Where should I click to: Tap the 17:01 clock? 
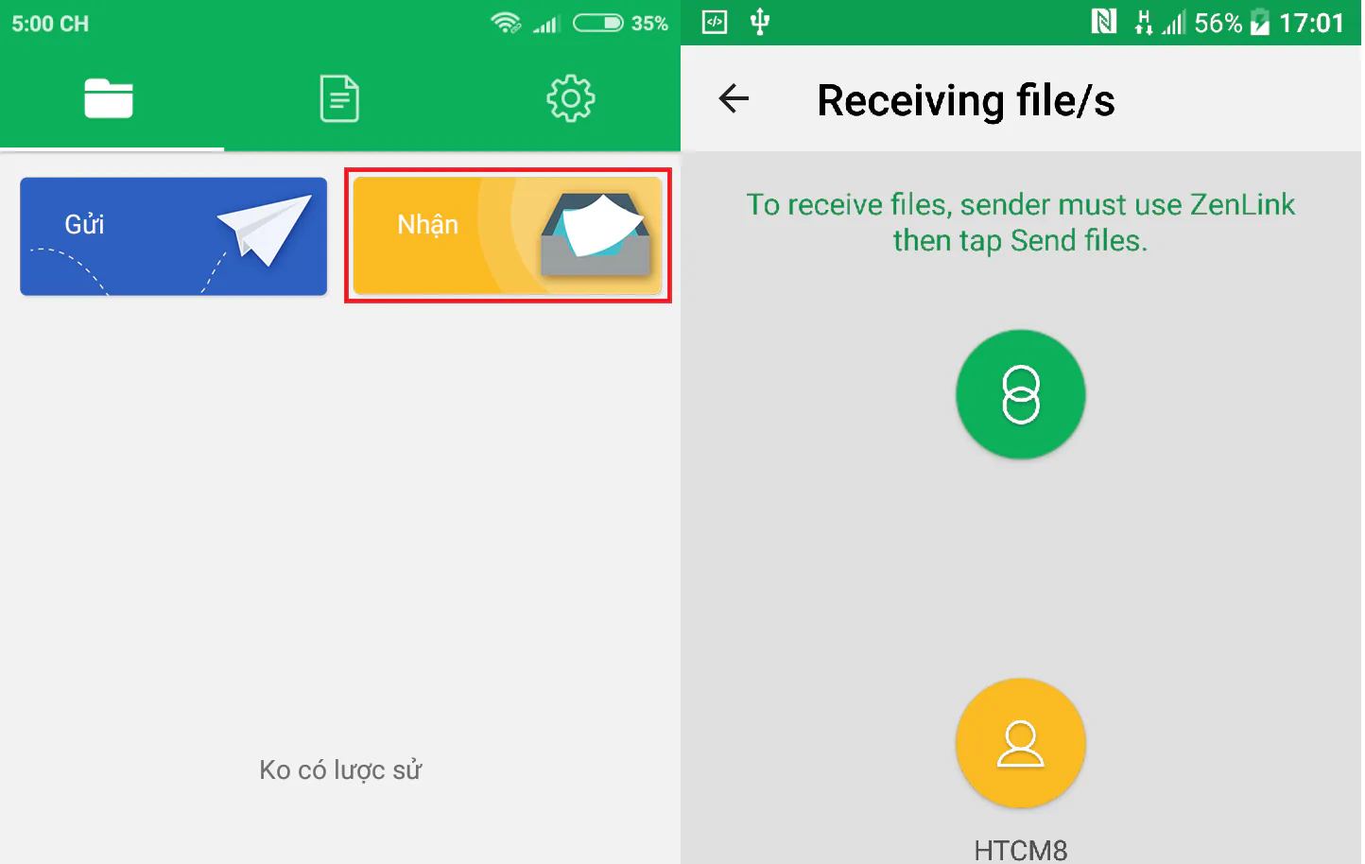pos(1311,23)
